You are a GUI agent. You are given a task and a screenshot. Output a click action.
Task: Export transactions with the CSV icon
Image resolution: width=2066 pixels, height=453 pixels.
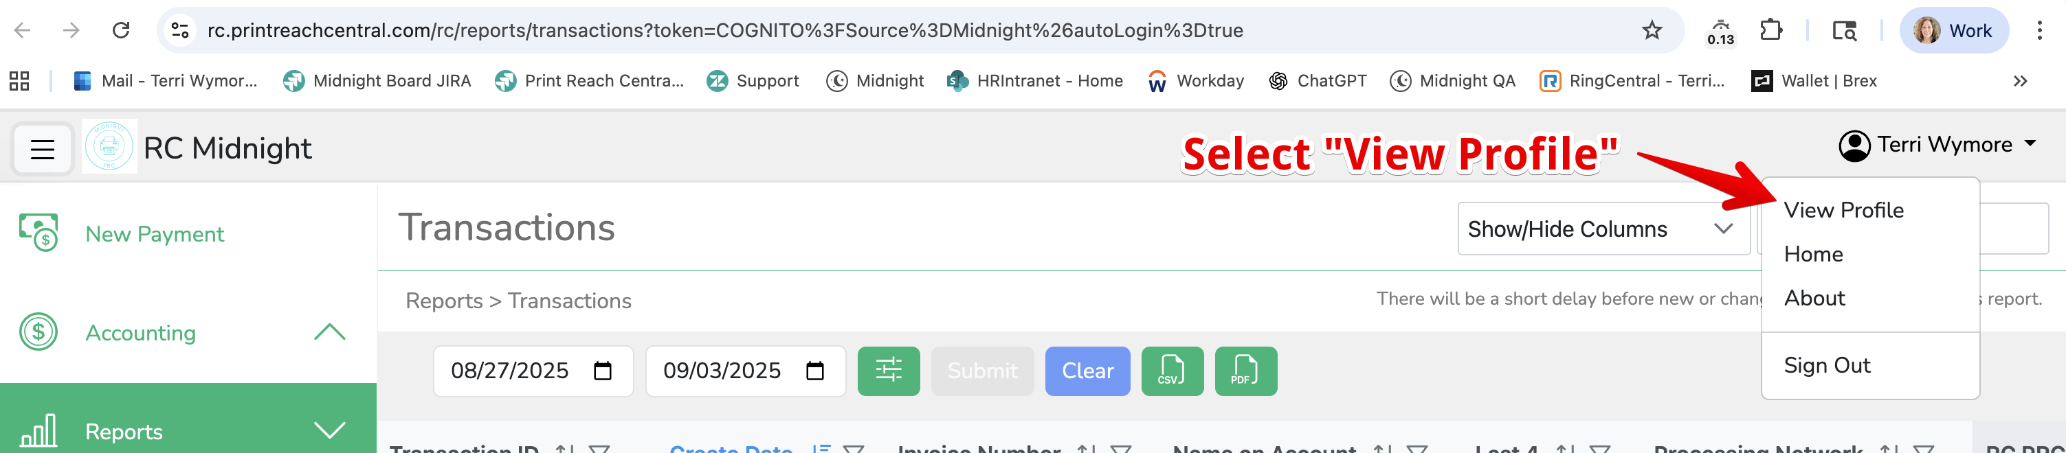(1172, 371)
